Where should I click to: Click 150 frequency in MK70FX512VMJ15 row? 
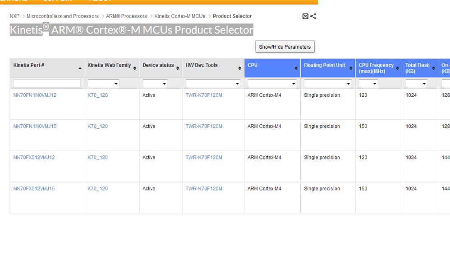tap(363, 189)
